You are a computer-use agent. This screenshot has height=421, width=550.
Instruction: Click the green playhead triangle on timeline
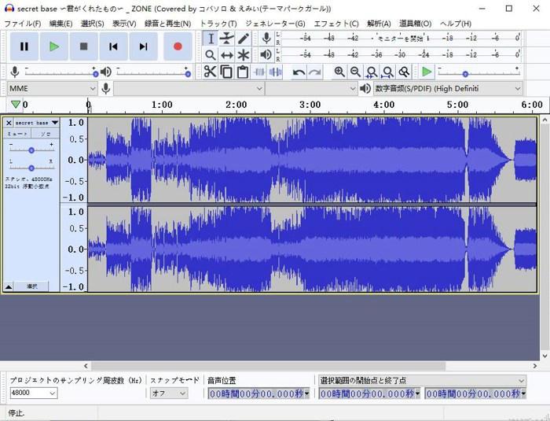(16, 105)
